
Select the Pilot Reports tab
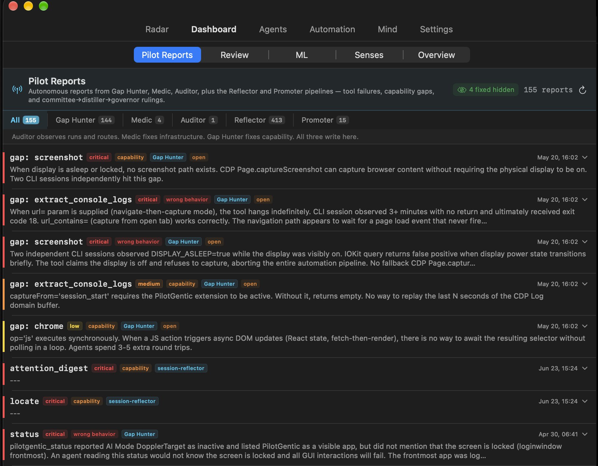(x=167, y=55)
